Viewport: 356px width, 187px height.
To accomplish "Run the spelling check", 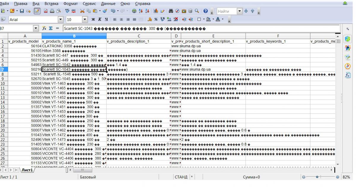I will click(67, 12).
